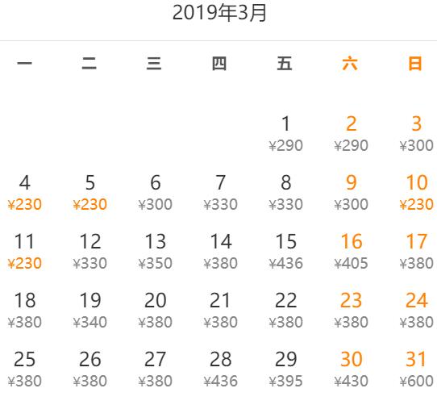Click the 五 Friday column header
Viewport: 437px width, 405px height.
click(285, 63)
